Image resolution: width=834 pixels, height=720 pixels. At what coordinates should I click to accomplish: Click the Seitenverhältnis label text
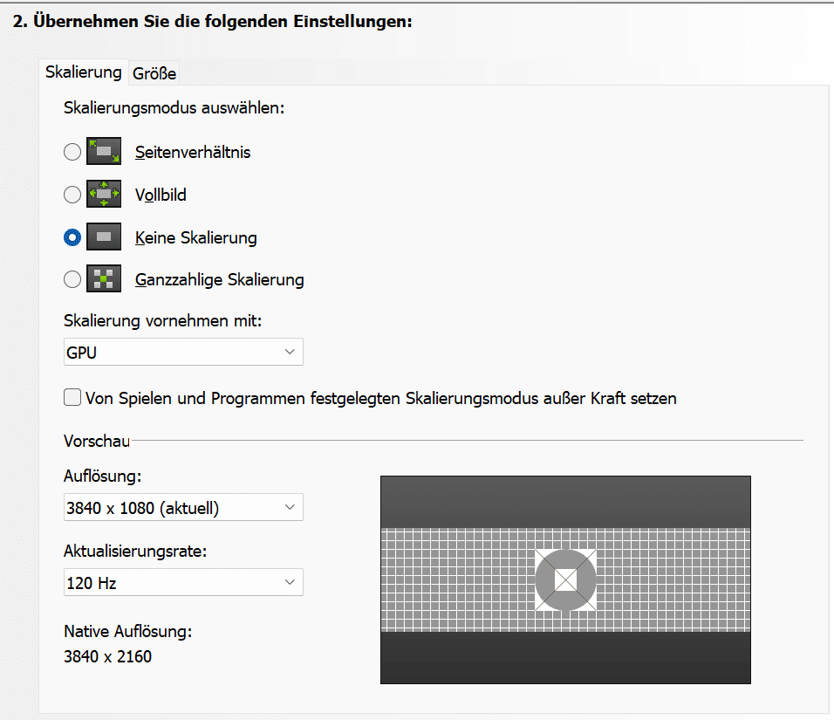tap(193, 152)
